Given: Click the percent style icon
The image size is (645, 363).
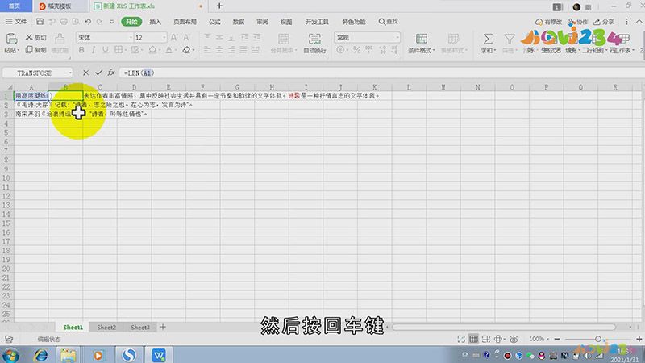Looking at the screenshot, I should 356,50.
